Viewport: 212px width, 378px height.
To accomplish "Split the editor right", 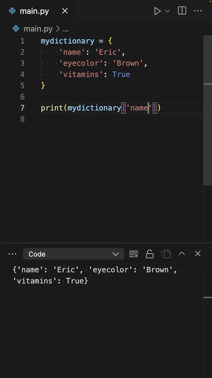I will click(182, 11).
